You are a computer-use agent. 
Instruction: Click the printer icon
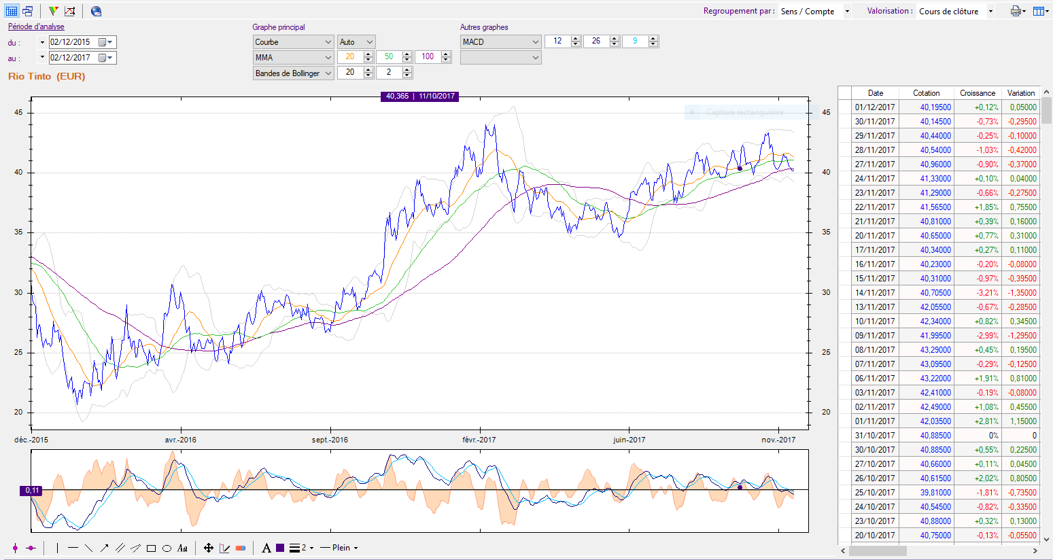1016,11
